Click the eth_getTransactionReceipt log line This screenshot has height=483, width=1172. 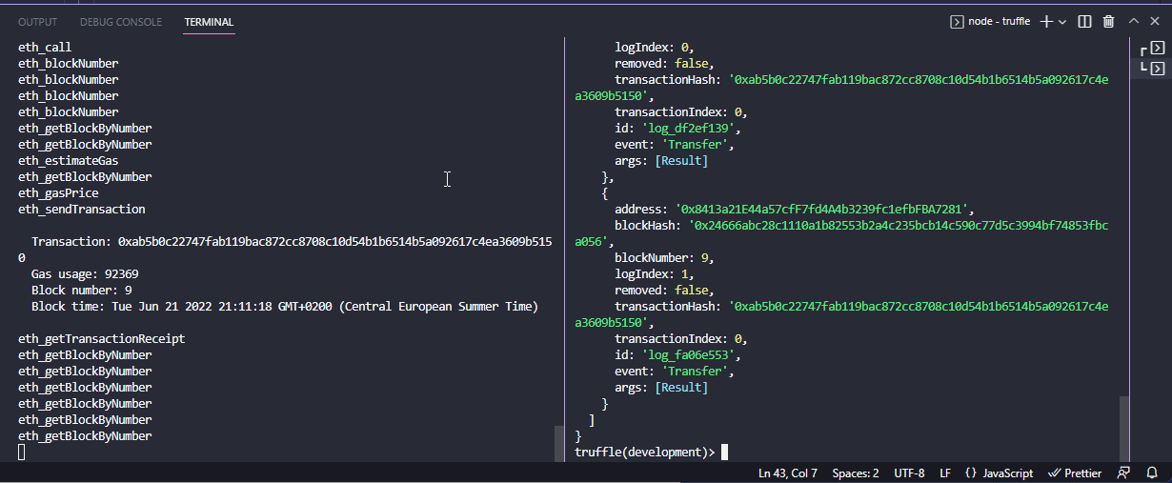pos(101,338)
